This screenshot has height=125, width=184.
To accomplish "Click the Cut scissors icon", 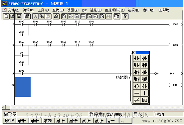I will [x=35, y=16].
